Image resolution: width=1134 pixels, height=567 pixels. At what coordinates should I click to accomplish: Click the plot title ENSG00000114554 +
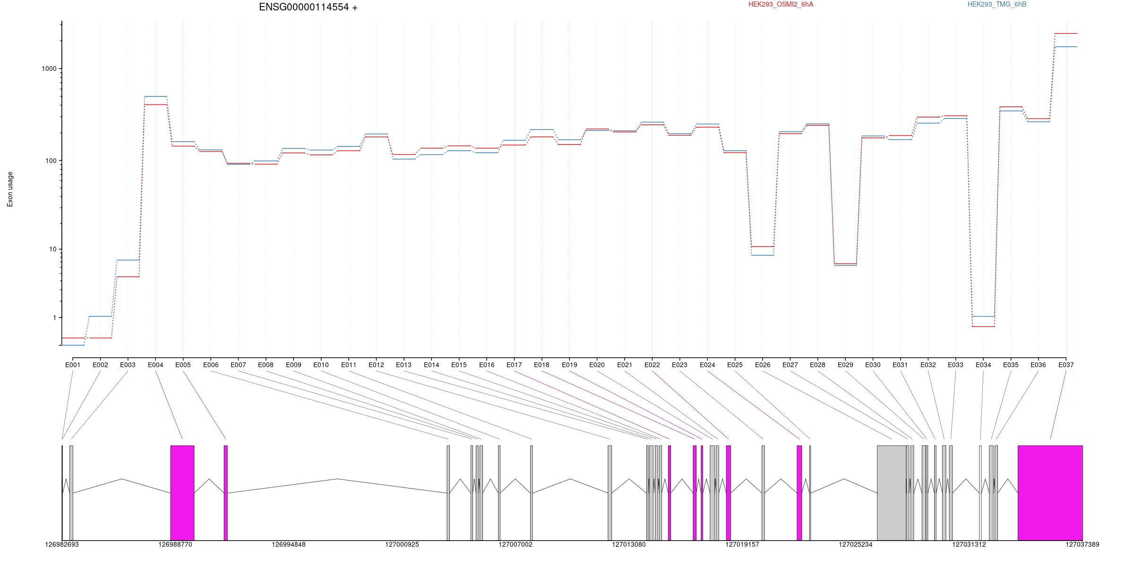(308, 7)
